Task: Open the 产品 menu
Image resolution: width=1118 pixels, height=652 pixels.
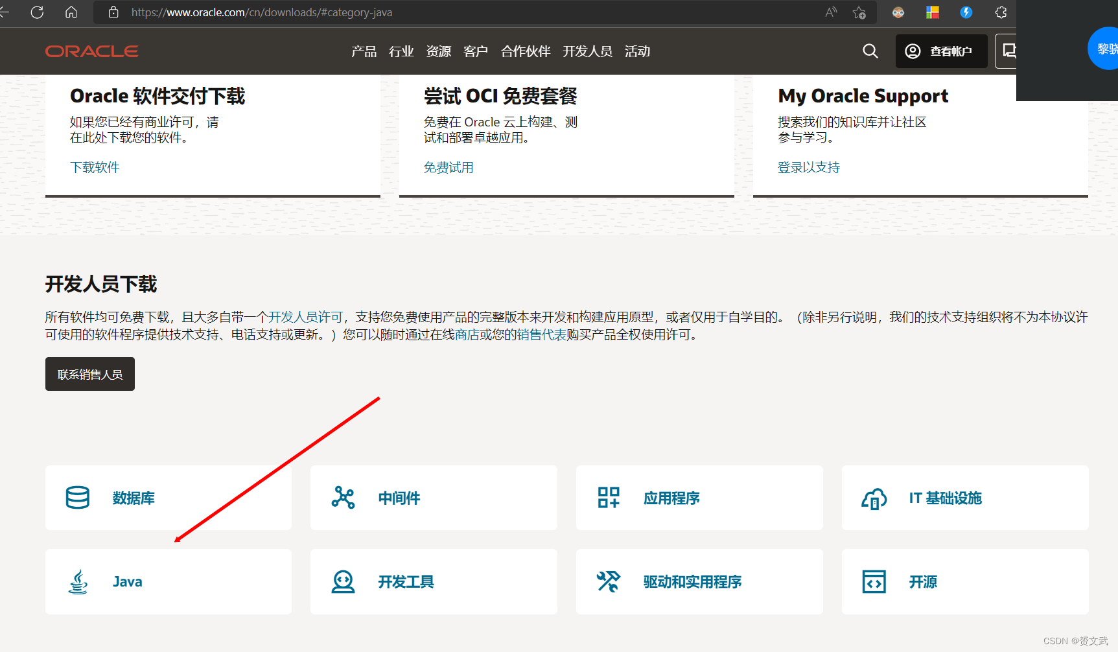Action: pos(364,51)
